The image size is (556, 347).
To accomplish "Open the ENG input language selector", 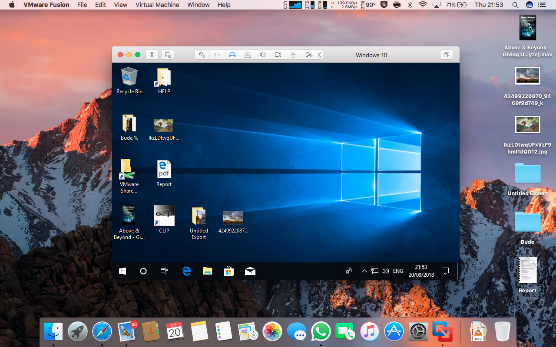I will click(x=398, y=271).
